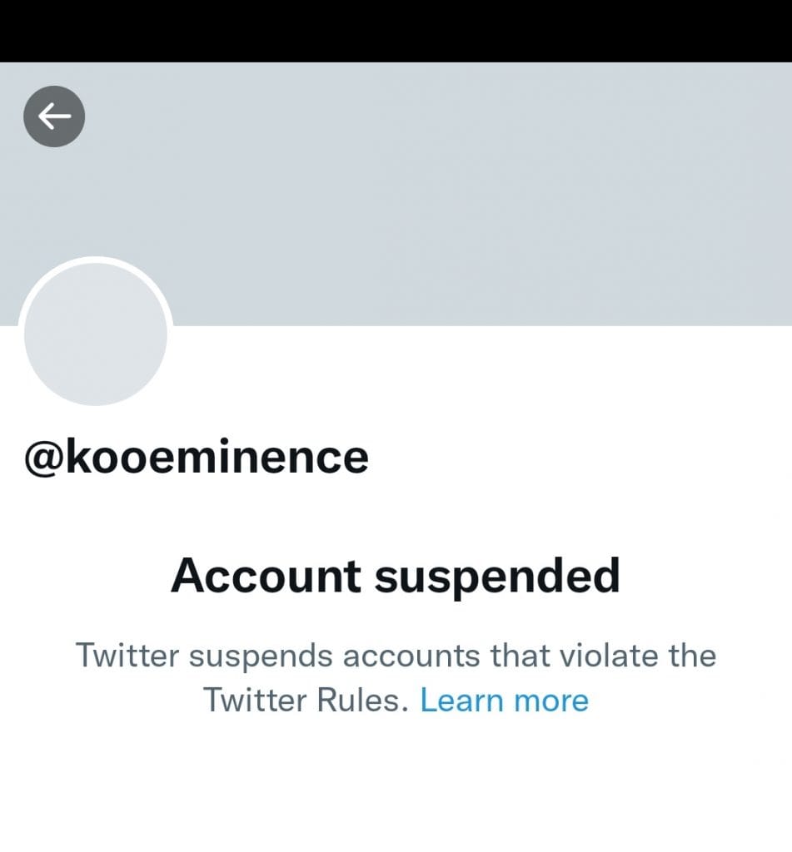Click the word "suspended" in heading
792x852 pixels.
point(497,576)
